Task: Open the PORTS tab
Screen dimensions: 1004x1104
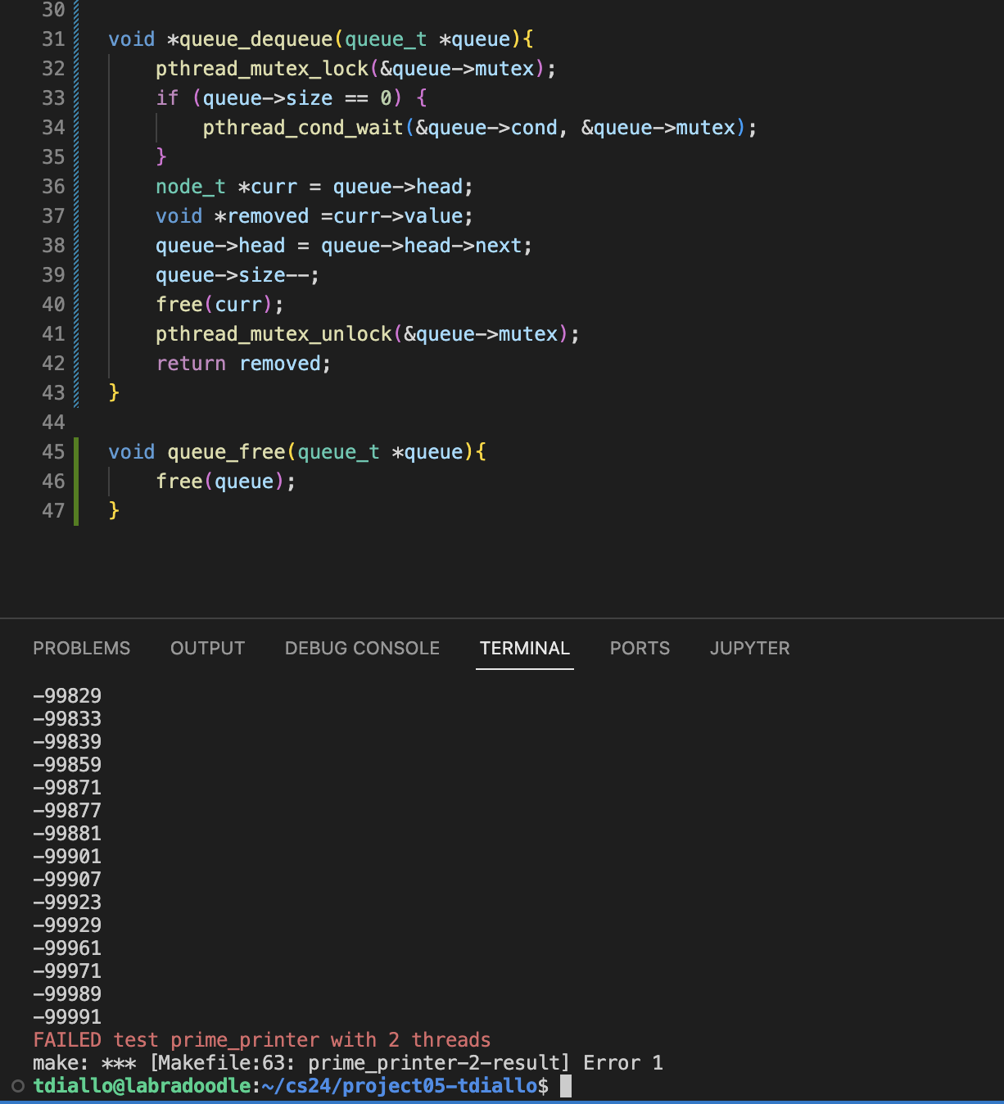Action: point(640,649)
